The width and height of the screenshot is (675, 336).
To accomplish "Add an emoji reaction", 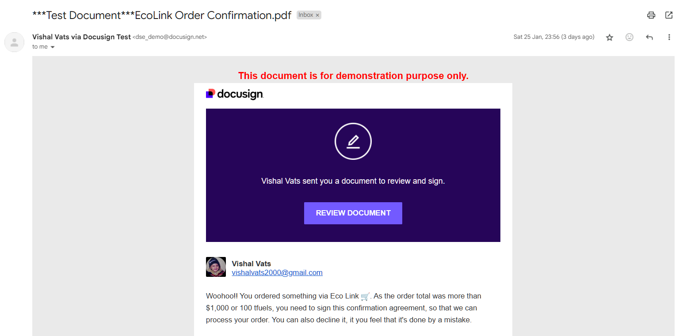I will tap(629, 37).
